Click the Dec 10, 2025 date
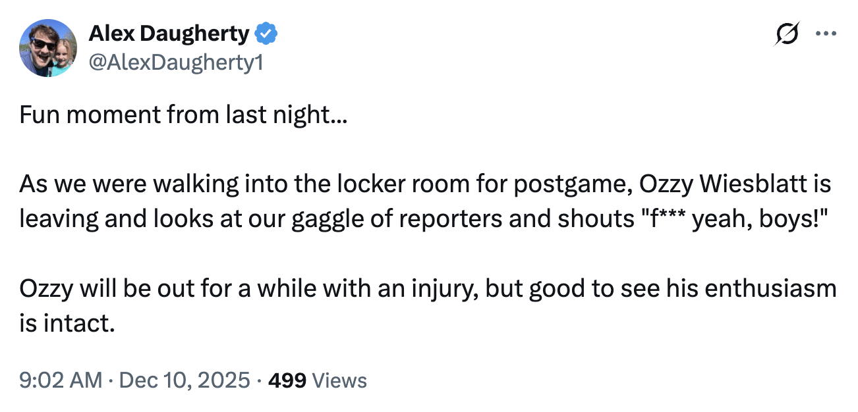This screenshot has width=858, height=412. point(186,380)
